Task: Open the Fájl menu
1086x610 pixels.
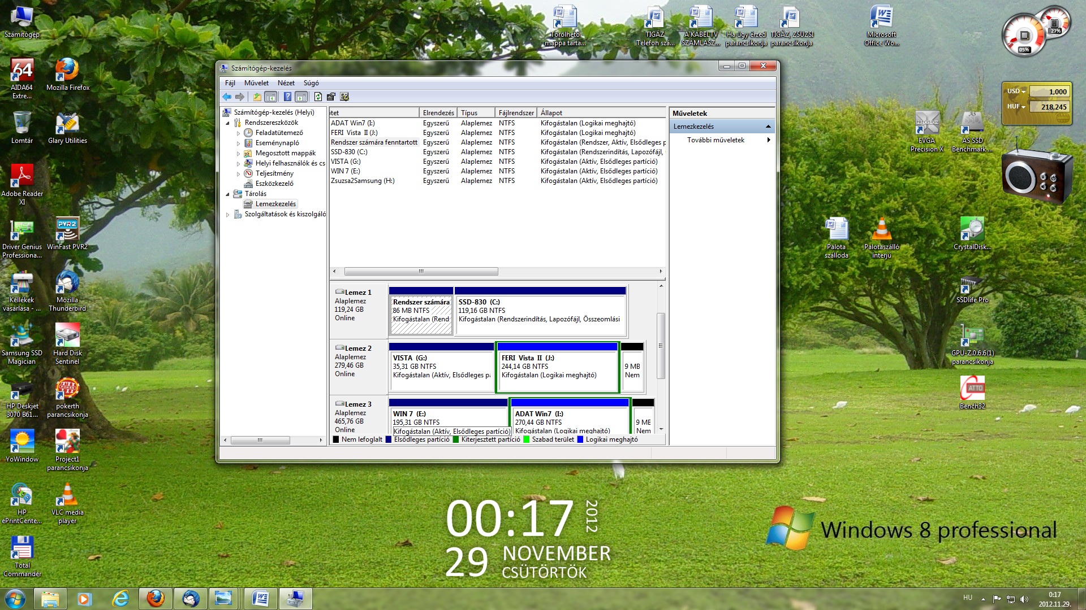Action: [230, 82]
